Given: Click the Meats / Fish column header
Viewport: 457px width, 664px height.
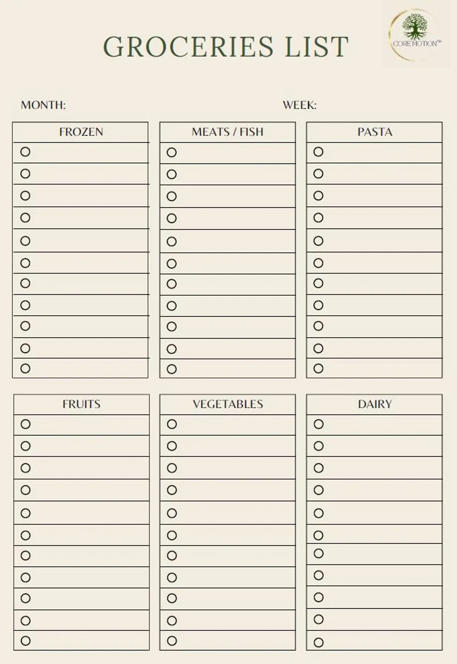Looking at the screenshot, I should [x=227, y=132].
